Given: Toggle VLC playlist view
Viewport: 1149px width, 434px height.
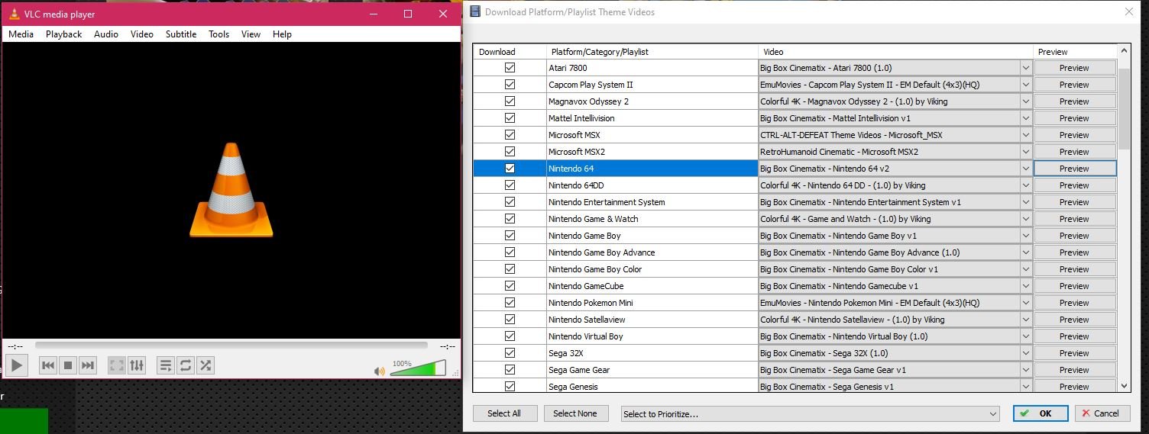Looking at the screenshot, I should point(166,365).
